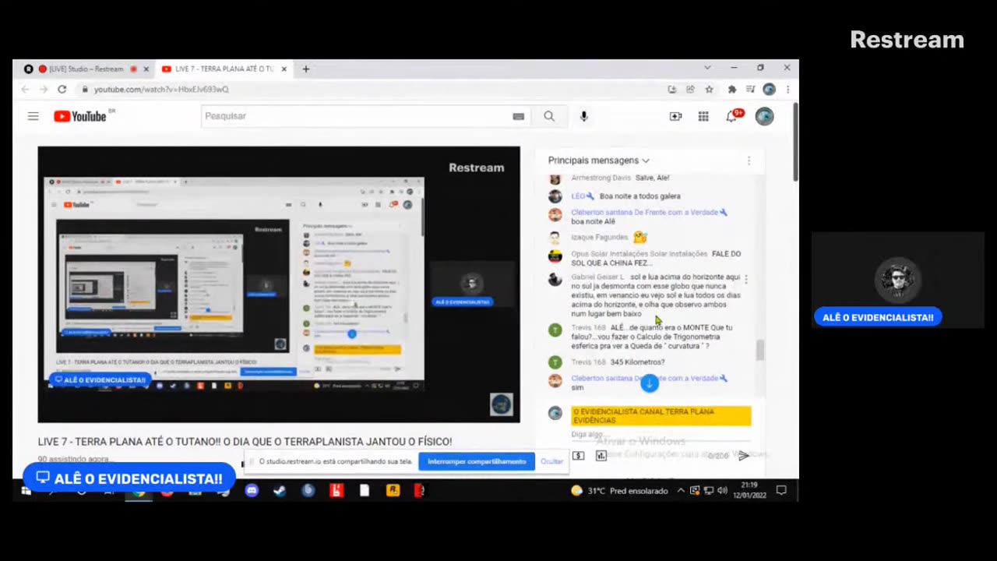Start voice search with the microphone icon
This screenshot has width=997, height=561.
[x=583, y=116]
